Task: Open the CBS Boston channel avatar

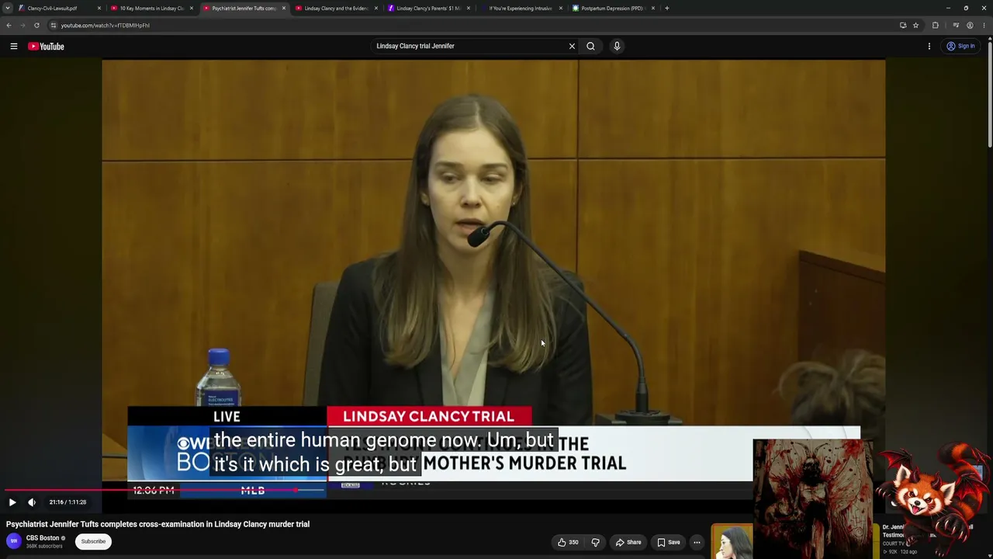Action: click(x=14, y=541)
